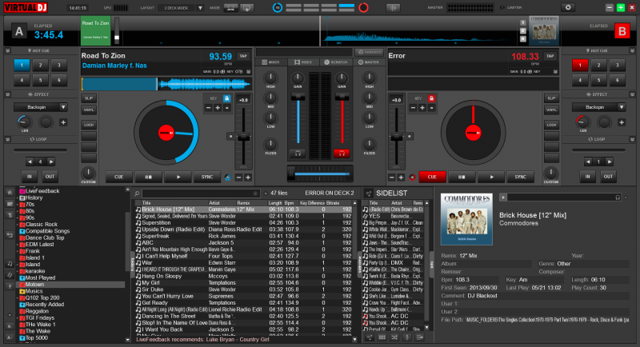The image size is (640, 347).
Task: Switch to the SCRATCH tab
Action: point(336,62)
